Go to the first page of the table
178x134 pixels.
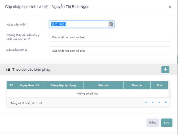click(x=145, y=102)
